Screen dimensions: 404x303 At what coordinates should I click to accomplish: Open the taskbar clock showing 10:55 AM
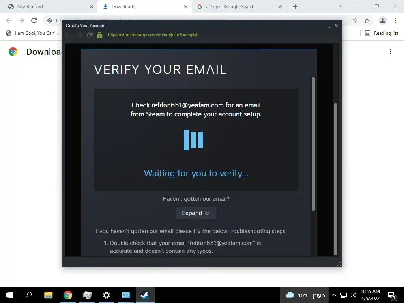[370, 295]
